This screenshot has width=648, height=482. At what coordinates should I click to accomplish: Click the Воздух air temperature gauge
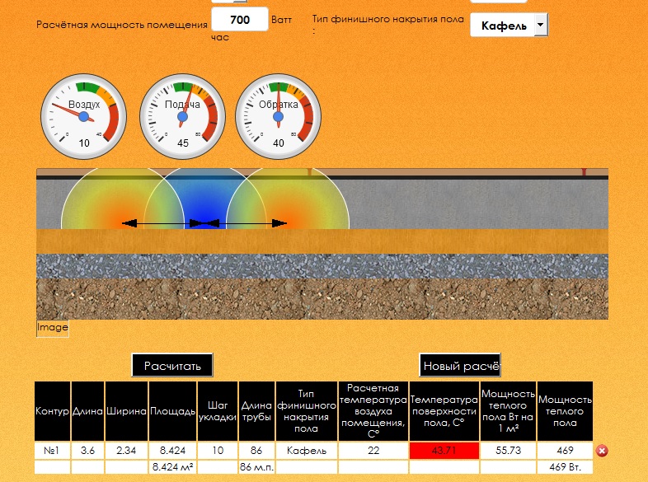83,116
